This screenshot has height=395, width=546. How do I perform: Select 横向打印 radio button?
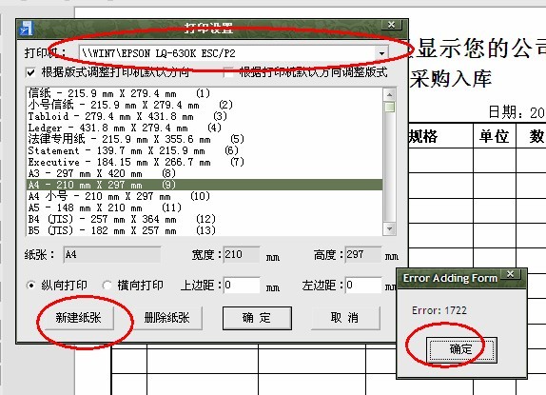coord(107,286)
